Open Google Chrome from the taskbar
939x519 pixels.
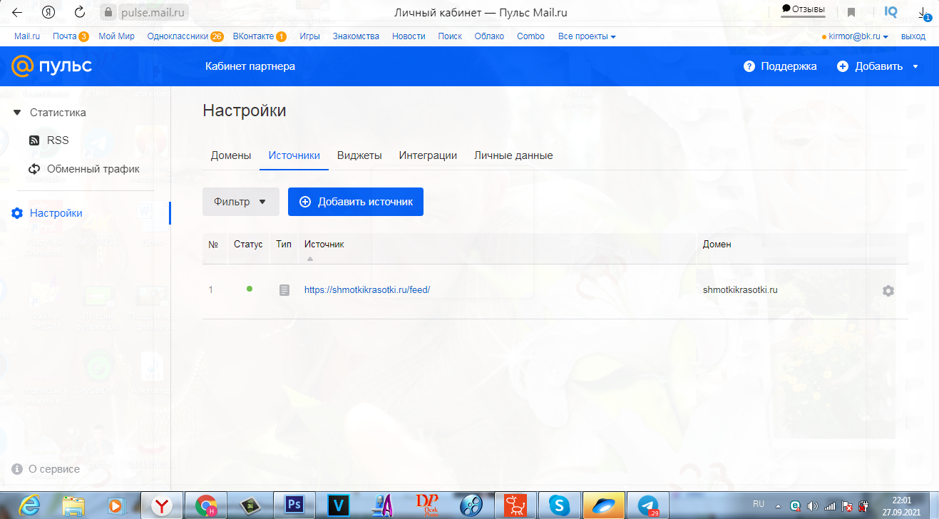[207, 506]
